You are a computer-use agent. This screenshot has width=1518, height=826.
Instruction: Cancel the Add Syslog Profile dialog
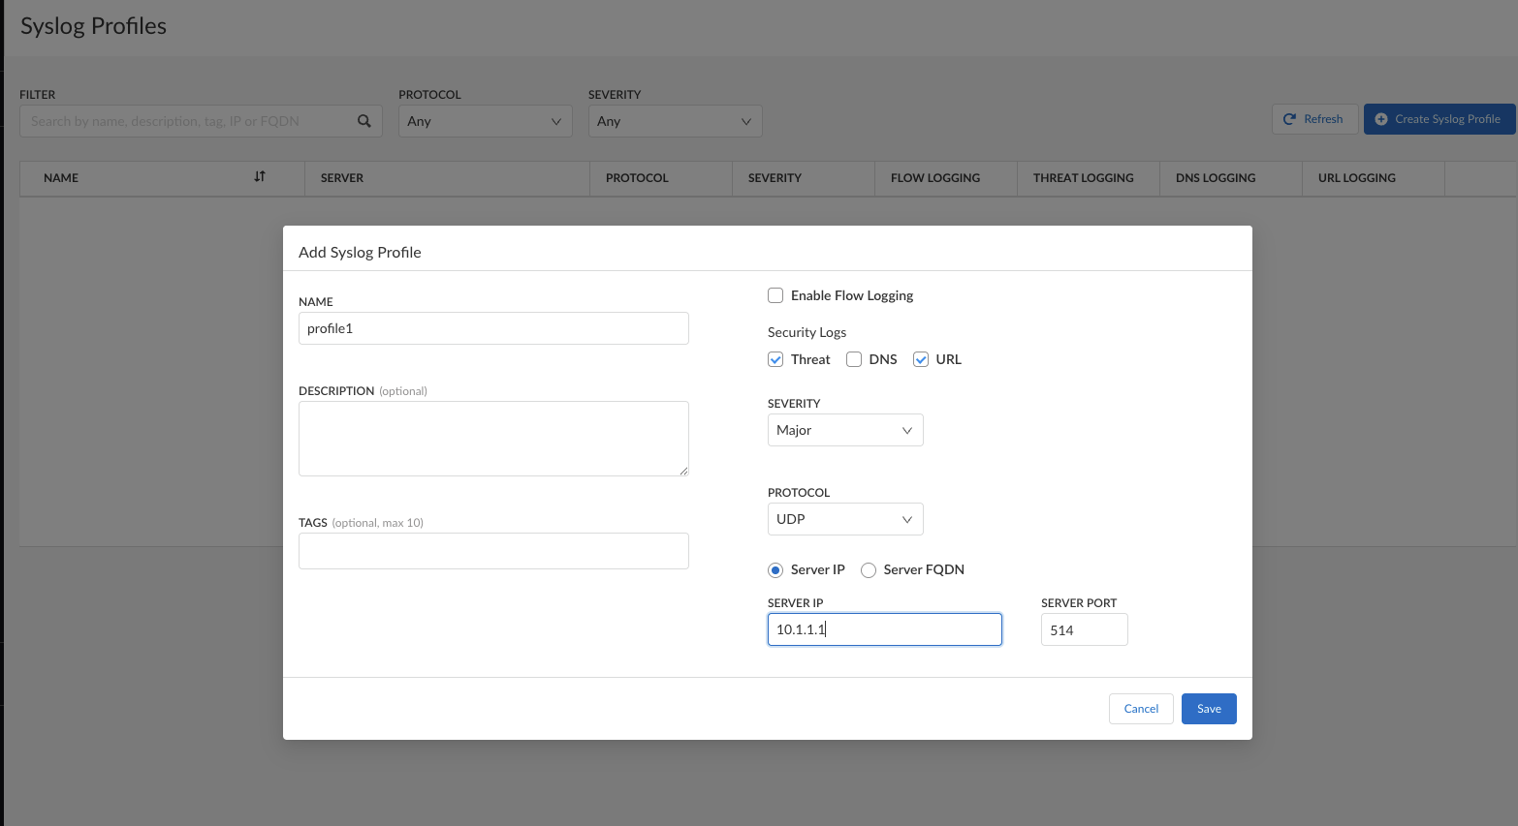[x=1140, y=709]
